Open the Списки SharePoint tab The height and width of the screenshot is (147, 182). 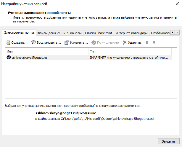pos(99,33)
